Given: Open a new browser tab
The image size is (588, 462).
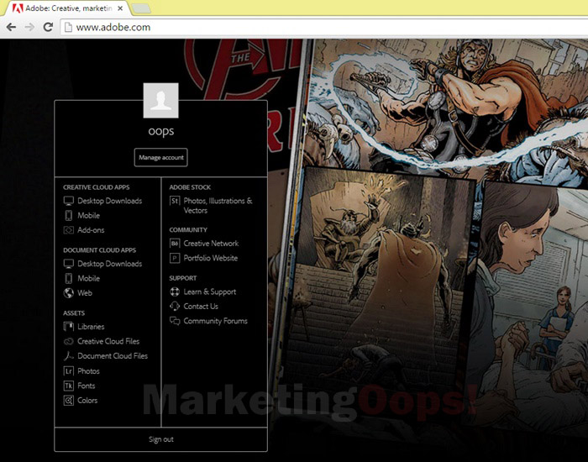Looking at the screenshot, I should tap(141, 8).
